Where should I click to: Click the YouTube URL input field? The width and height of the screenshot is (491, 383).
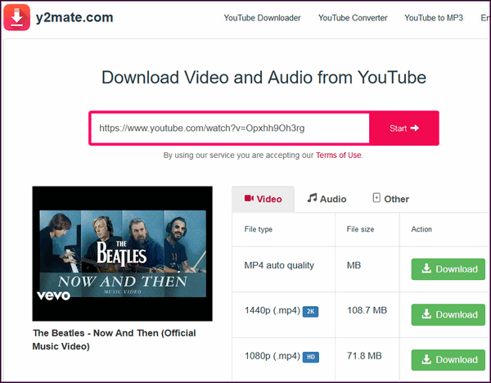click(x=230, y=128)
